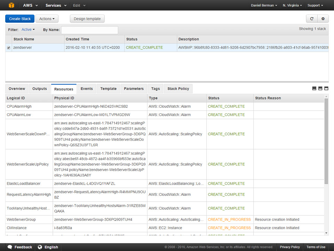Click the Feedback speech bubble icon
Screen dimensions: 334x251
(x=10, y=247)
